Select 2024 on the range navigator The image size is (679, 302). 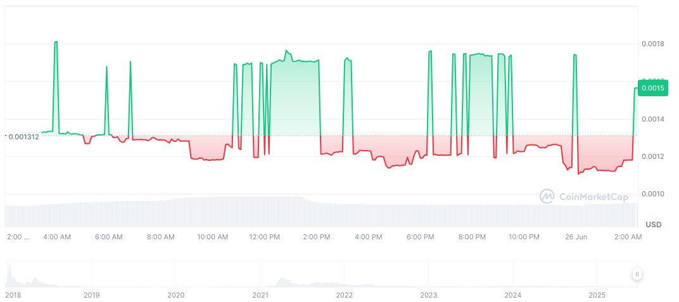513,295
